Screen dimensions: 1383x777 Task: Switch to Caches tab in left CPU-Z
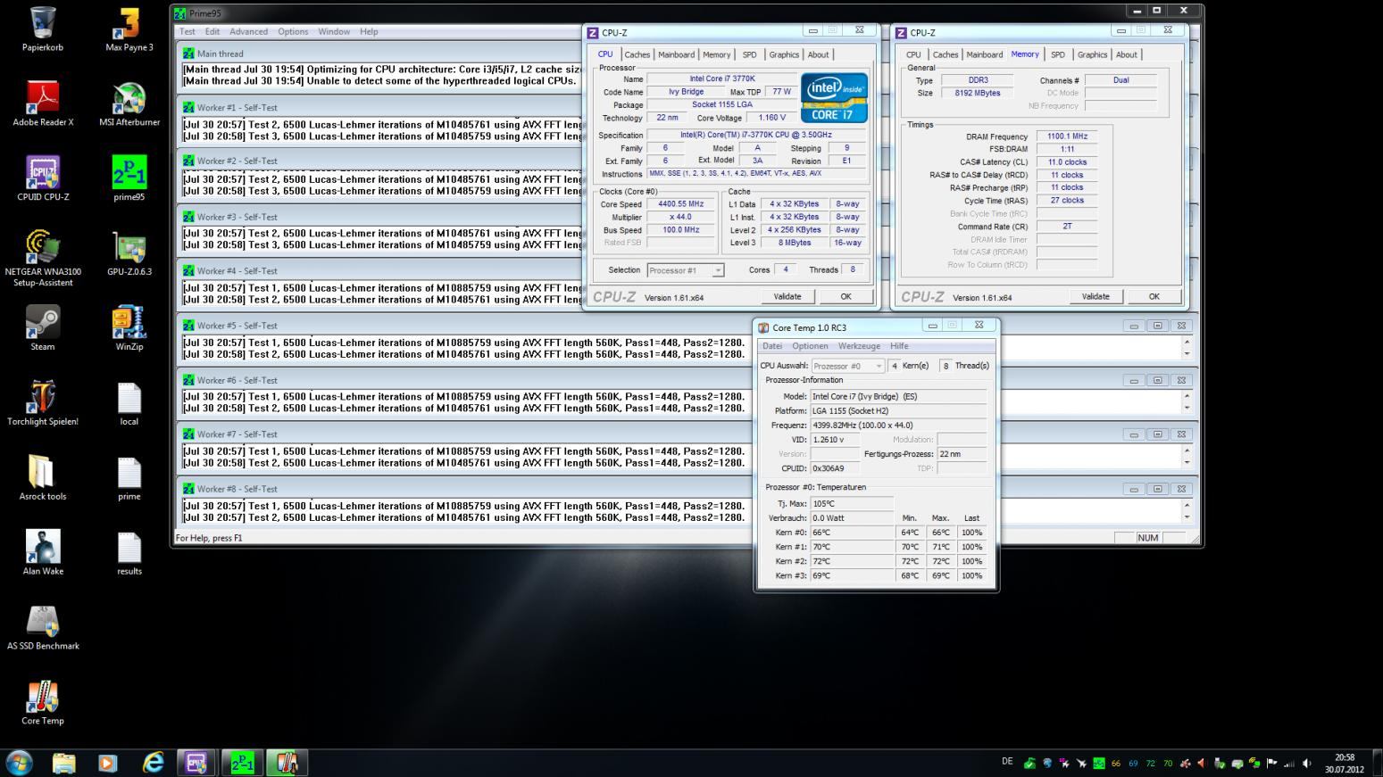[x=637, y=54]
